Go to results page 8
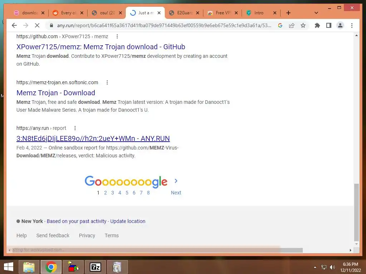This screenshot has width=366, height=274. point(148,193)
